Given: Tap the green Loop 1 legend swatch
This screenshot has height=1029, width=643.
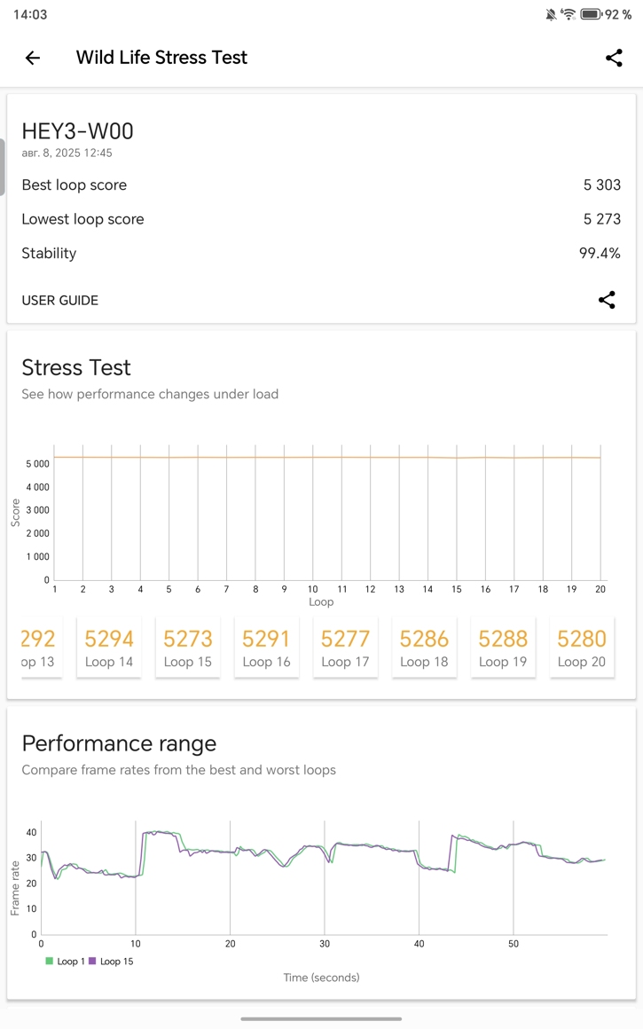Looking at the screenshot, I should pos(50,961).
